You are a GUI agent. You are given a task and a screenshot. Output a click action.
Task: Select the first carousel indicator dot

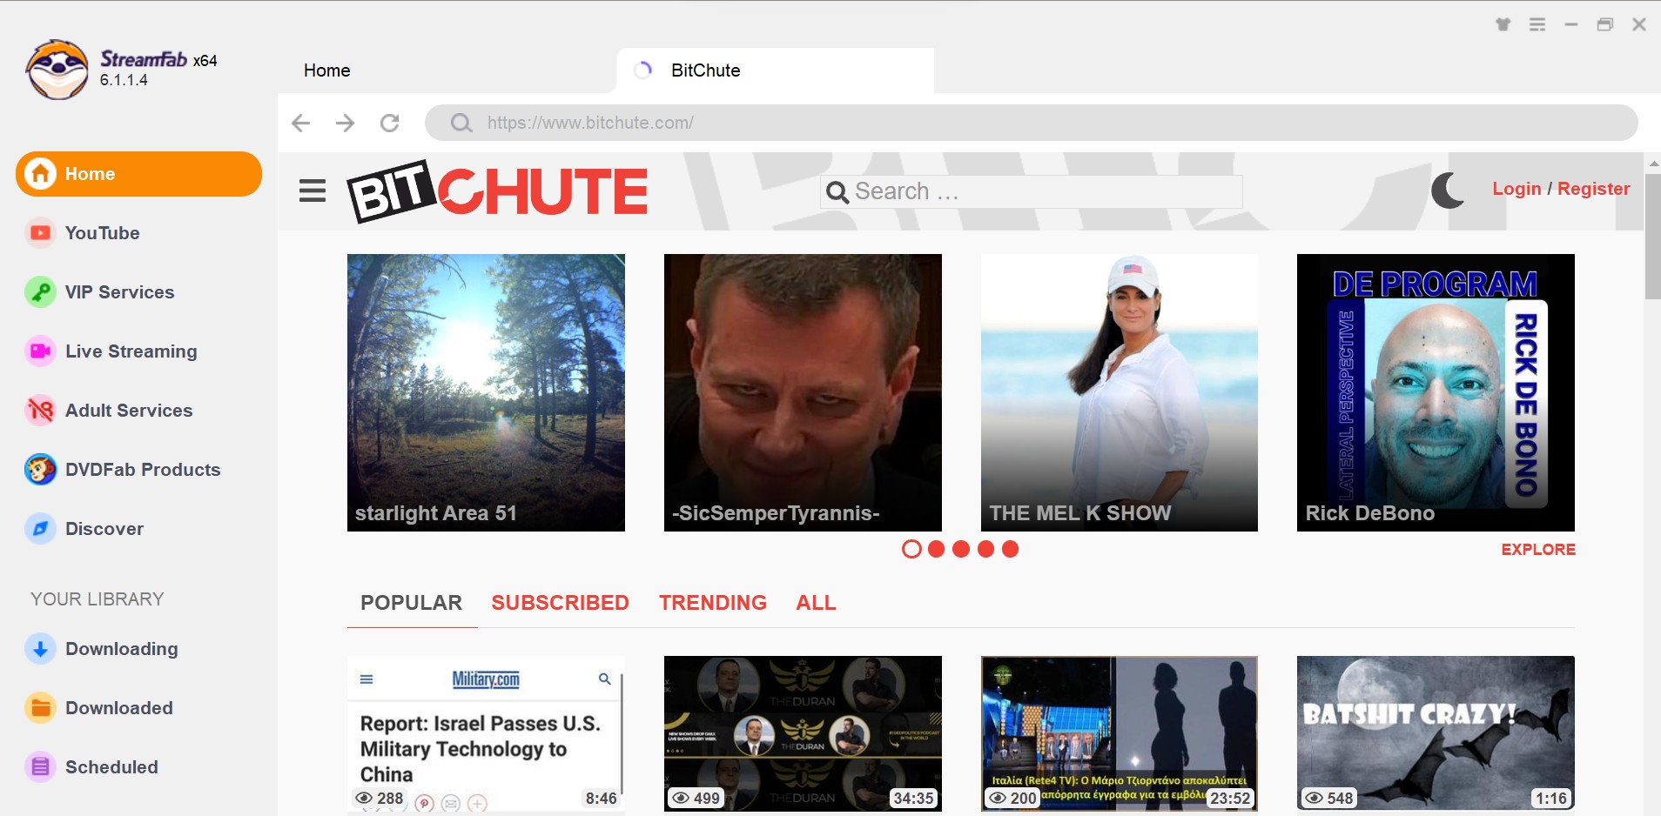click(x=911, y=549)
